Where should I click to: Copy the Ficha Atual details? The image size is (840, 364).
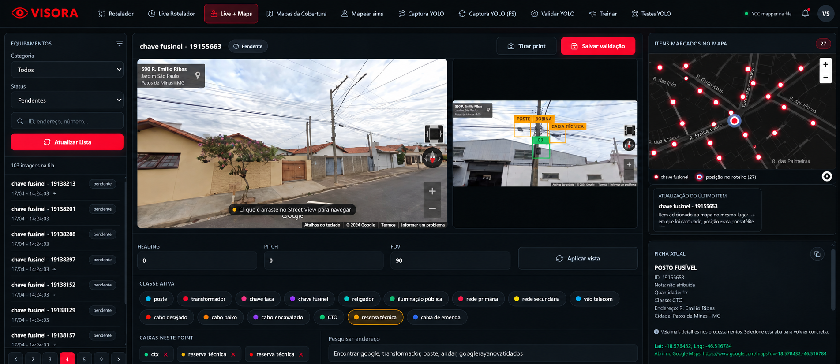817,254
